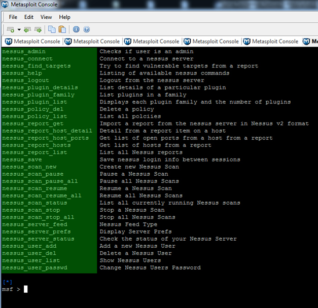Click the nessus_scan_pause command
The image size is (318, 308).
33,174
